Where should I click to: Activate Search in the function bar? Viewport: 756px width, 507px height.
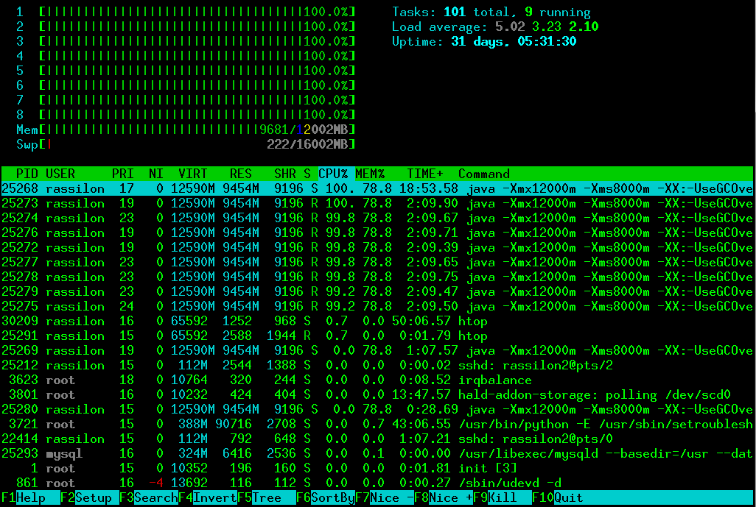pyautogui.click(x=155, y=498)
